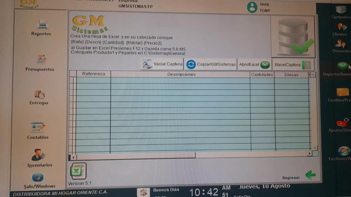Click the green Regresar back arrow
This screenshot has width=351, height=197.
310,175
